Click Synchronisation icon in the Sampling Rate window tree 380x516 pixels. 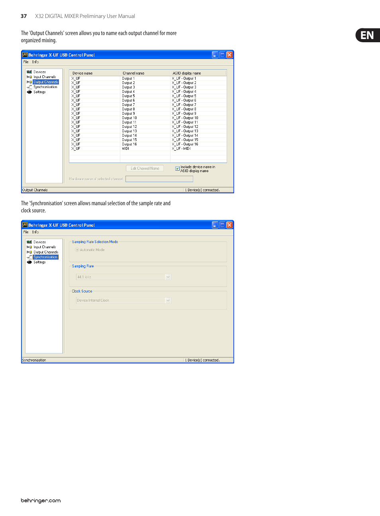[29, 257]
